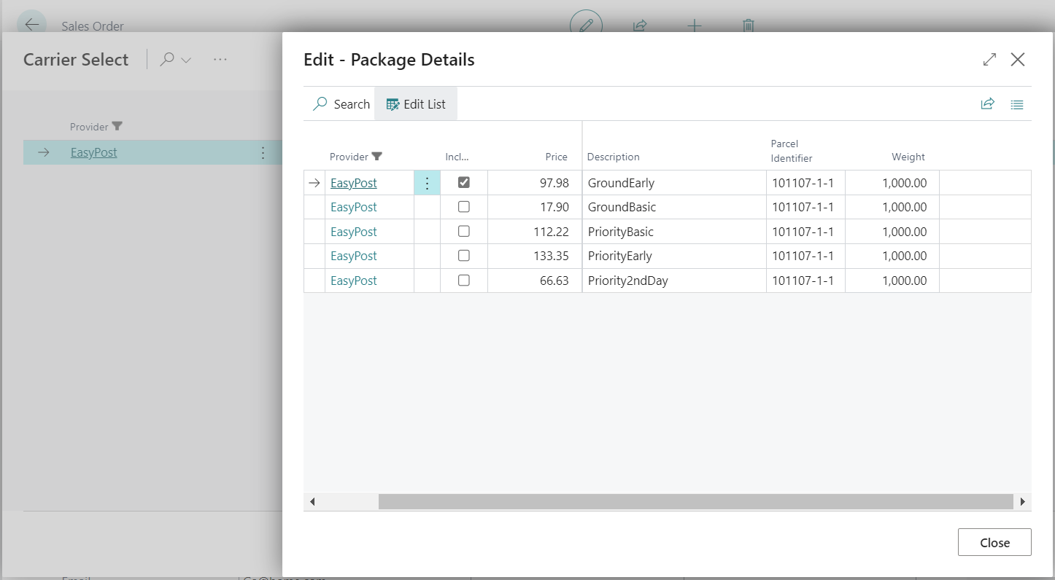Click the Parcel Identifier column header
1055x580 pixels.
pyautogui.click(x=792, y=151)
